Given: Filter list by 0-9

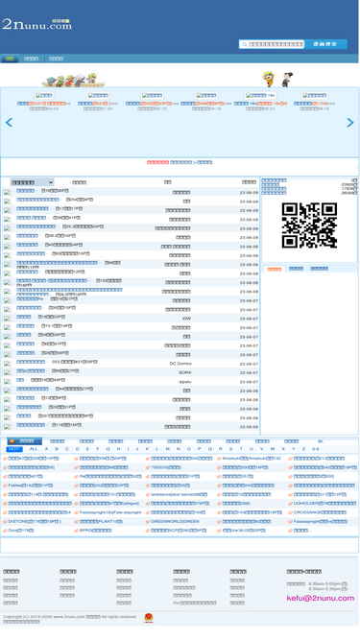Looking at the screenshot, I should point(316,449).
